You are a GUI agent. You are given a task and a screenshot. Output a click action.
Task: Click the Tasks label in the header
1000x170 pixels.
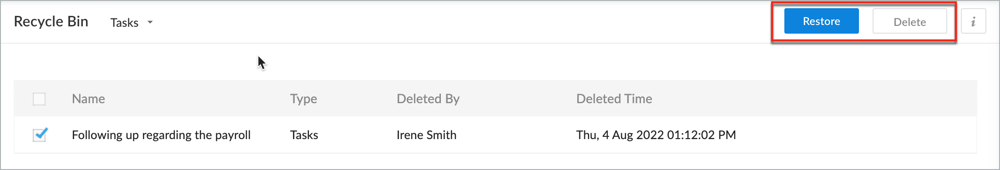124,23
